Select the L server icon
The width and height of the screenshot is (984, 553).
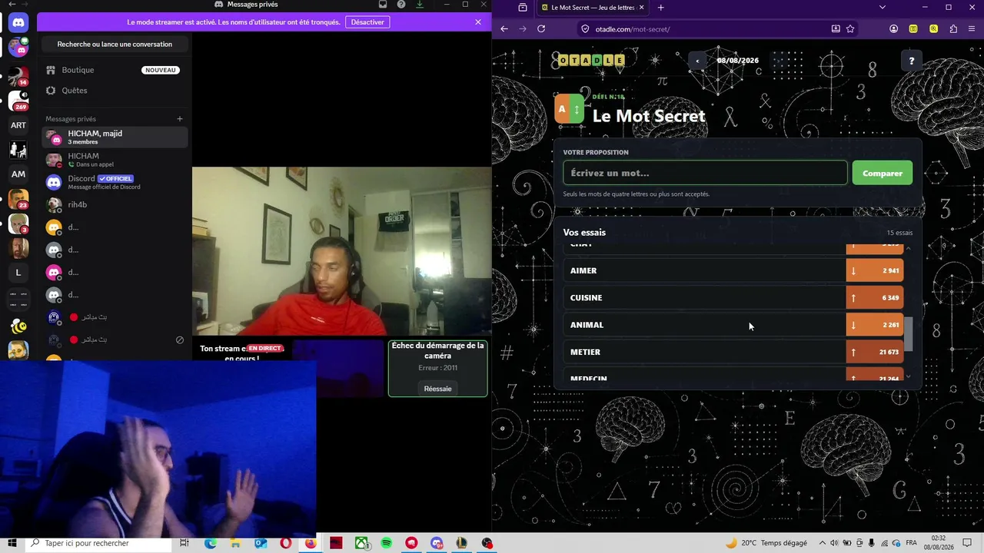[18, 273]
